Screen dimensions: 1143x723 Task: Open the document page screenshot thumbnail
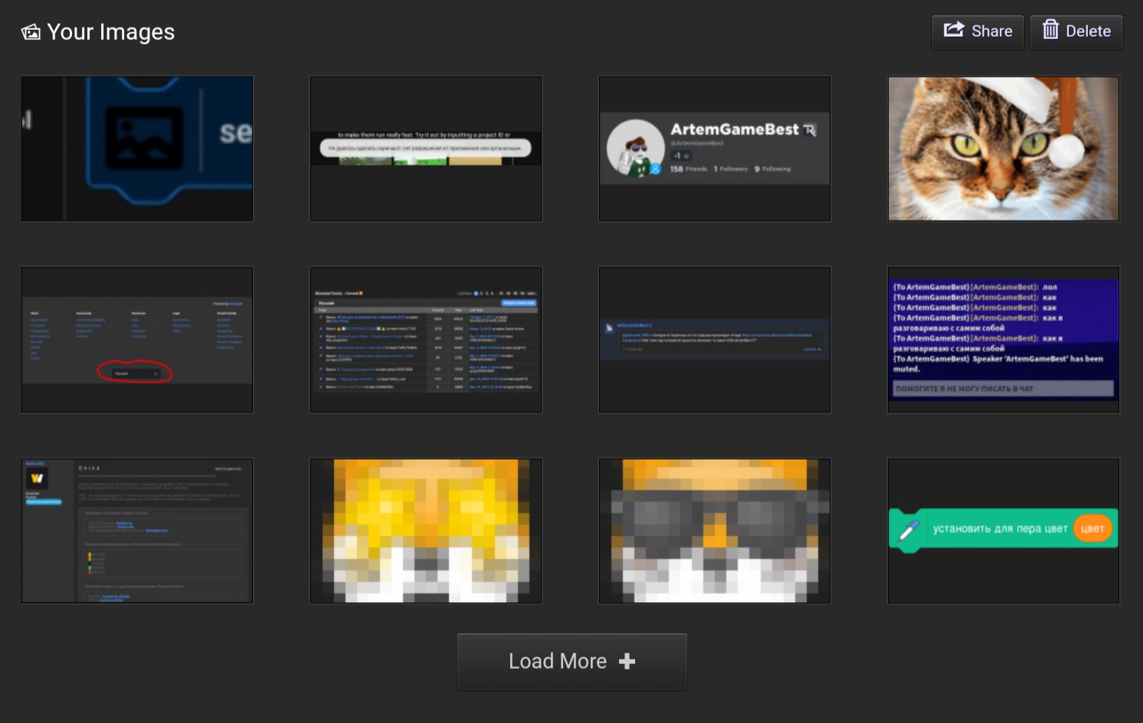coord(137,530)
